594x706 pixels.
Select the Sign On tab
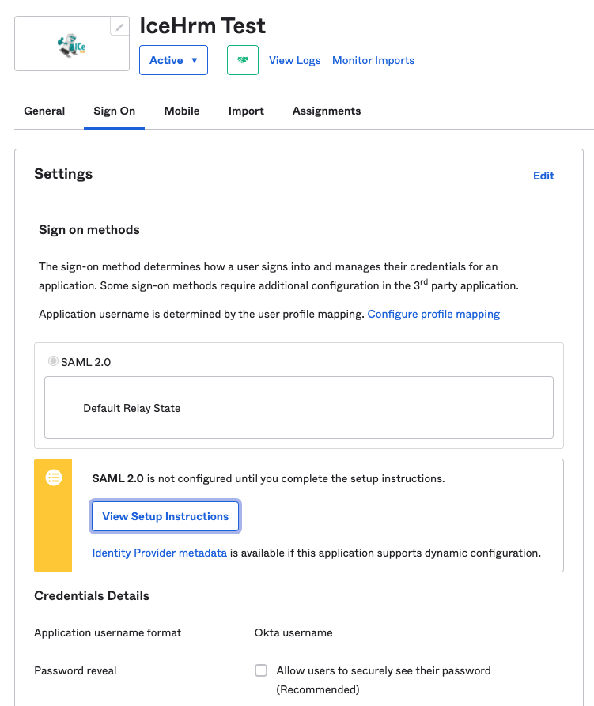pos(115,111)
